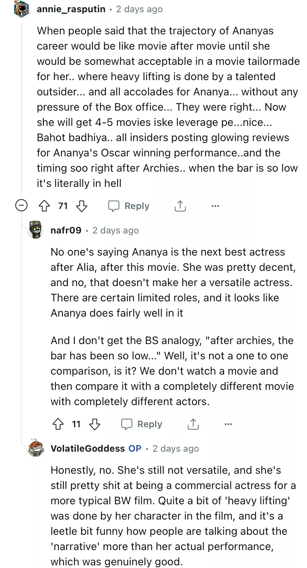
Task: Open annie_rasputin's profile via username
Action: (x=71, y=9)
